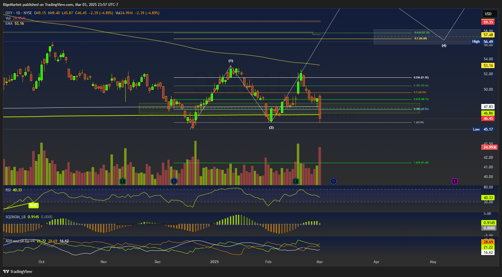Select the Vol indicator legend

[x=15, y=18]
